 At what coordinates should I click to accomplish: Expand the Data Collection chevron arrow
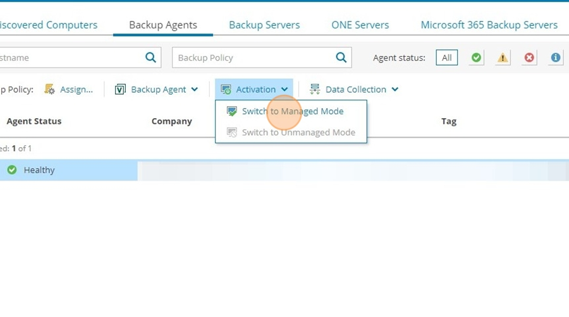(395, 89)
